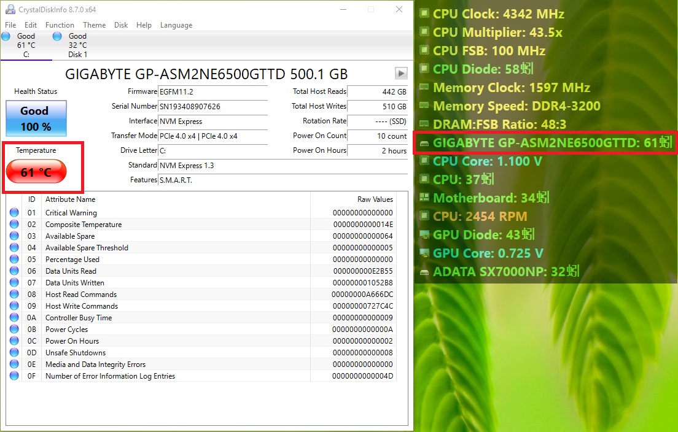Click the GIGABYTE drive icon in sensor panel
This screenshot has height=432, width=678.
click(x=424, y=143)
